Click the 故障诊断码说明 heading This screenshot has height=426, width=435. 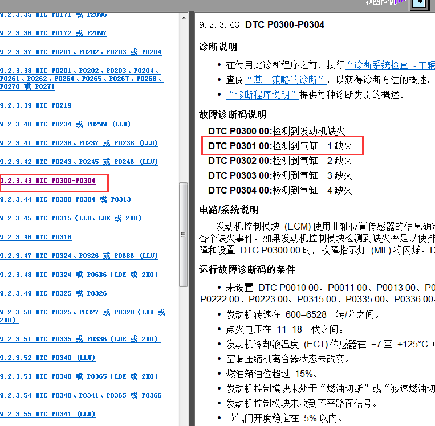pos(233,114)
